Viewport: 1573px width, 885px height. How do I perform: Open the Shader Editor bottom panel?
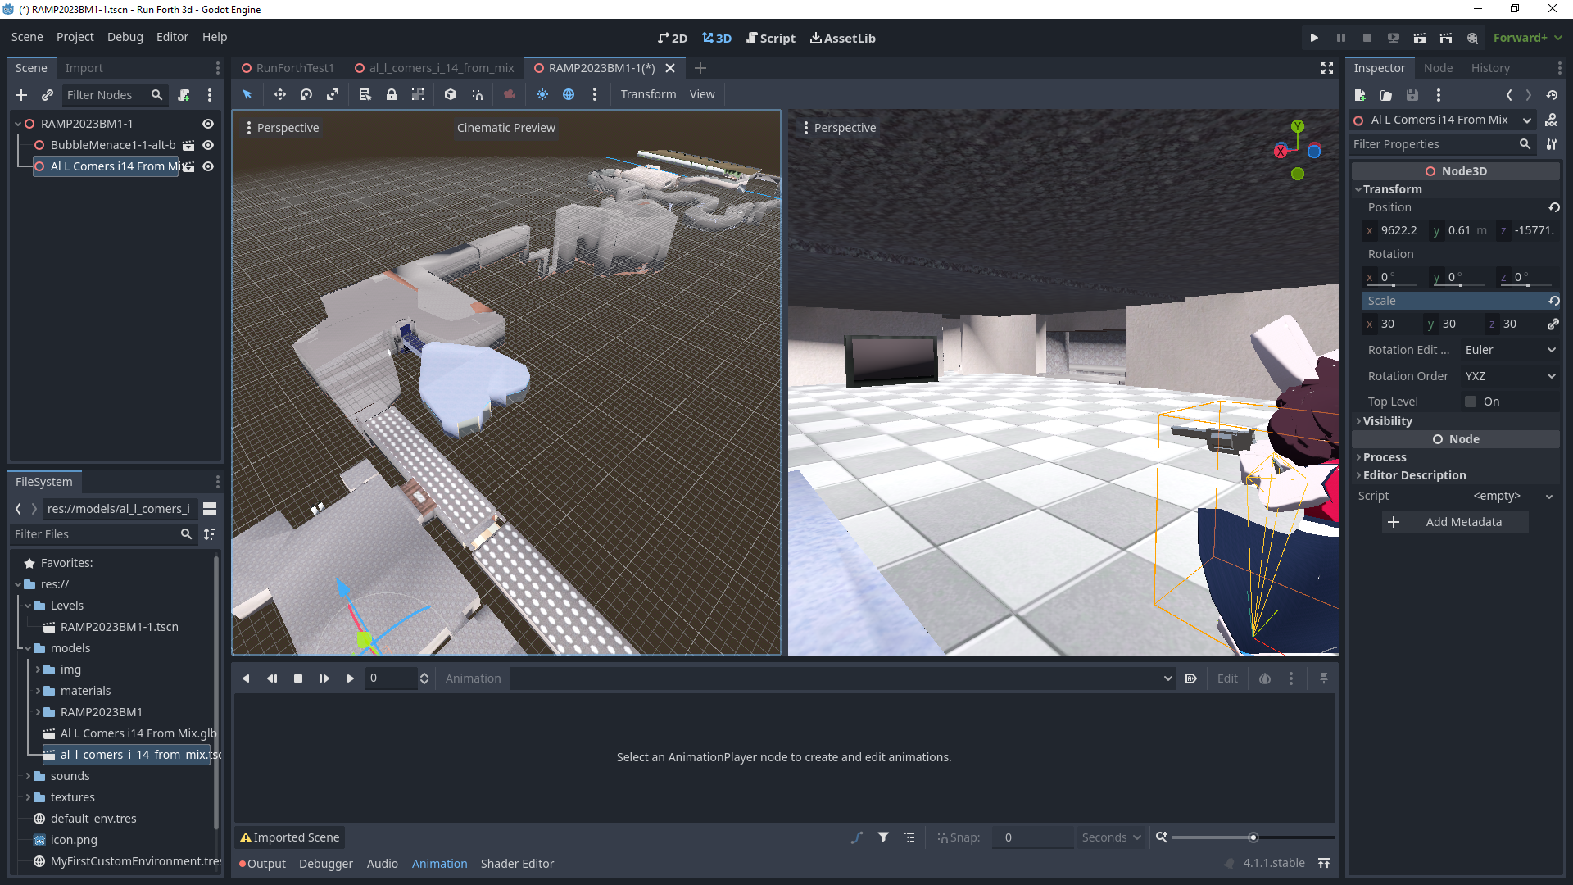[x=517, y=864]
